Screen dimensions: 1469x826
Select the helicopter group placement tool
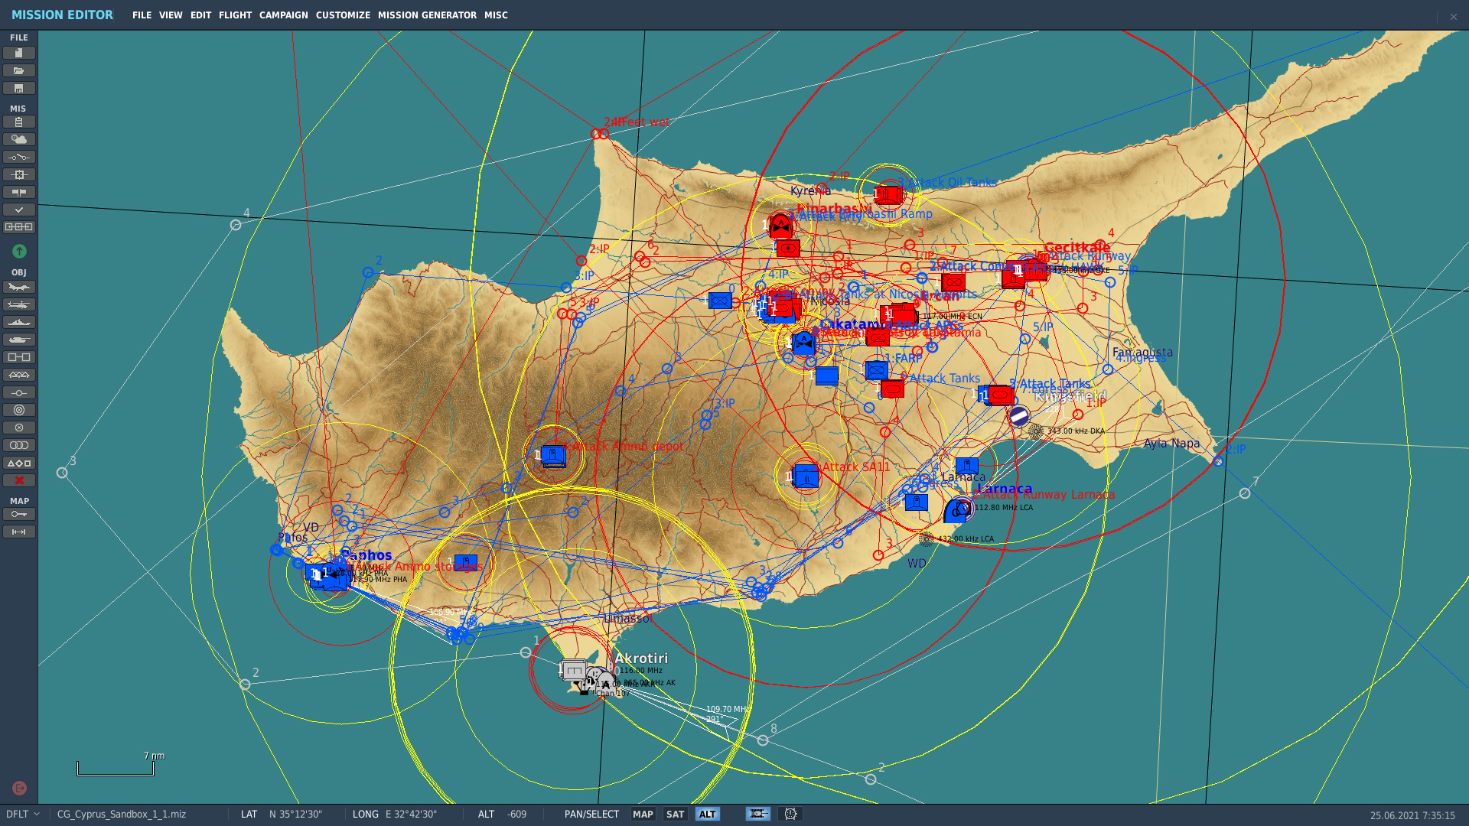point(19,305)
